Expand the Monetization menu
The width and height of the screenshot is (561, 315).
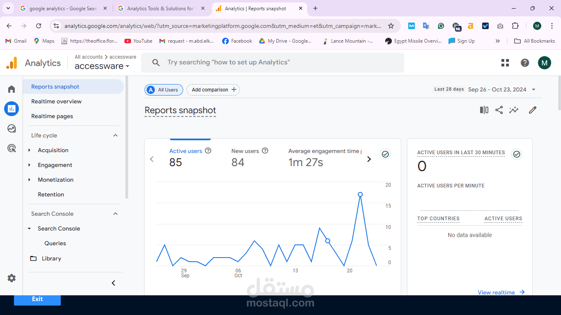click(x=29, y=180)
